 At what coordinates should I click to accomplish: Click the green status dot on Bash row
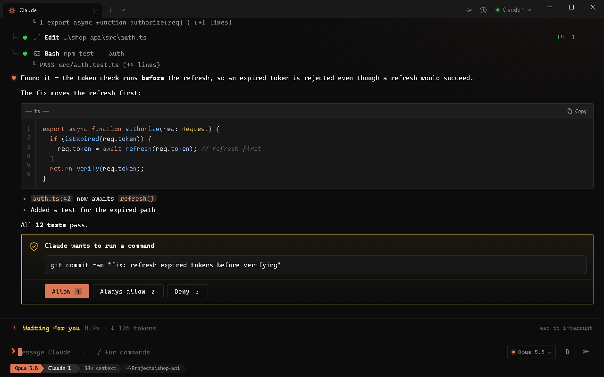(x=25, y=53)
